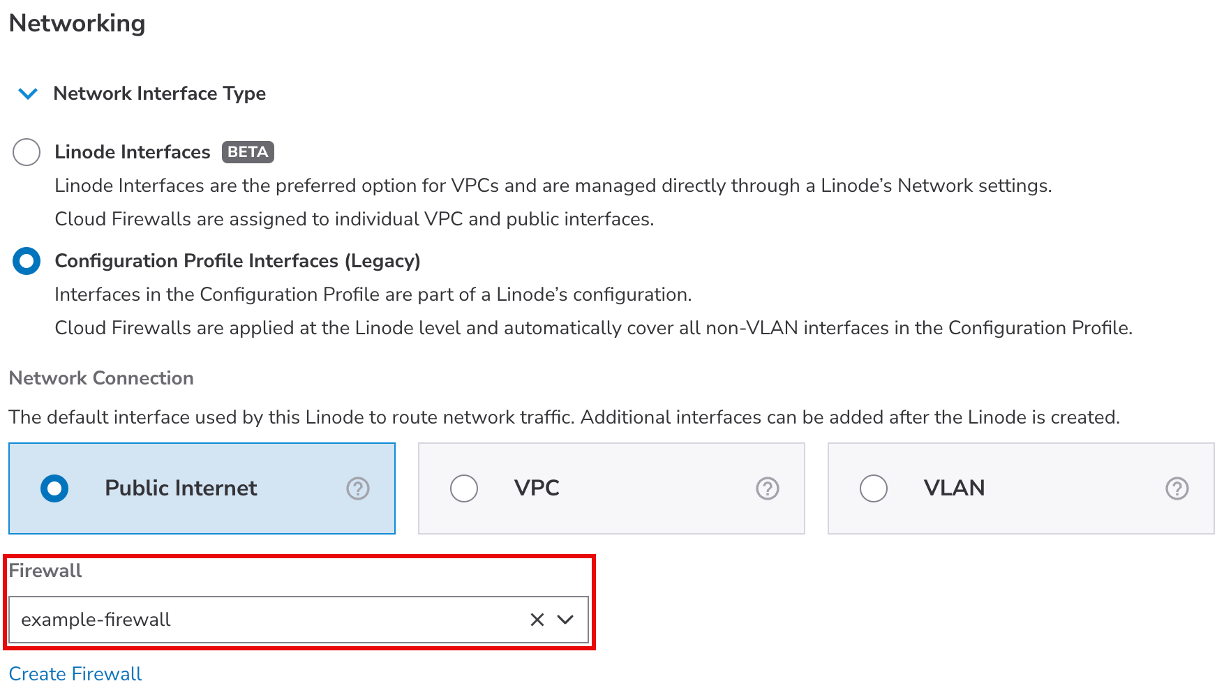Click Configuration Profile Interfaces (Legacy) label
The height and width of the screenshot is (695, 1224).
pos(237,261)
